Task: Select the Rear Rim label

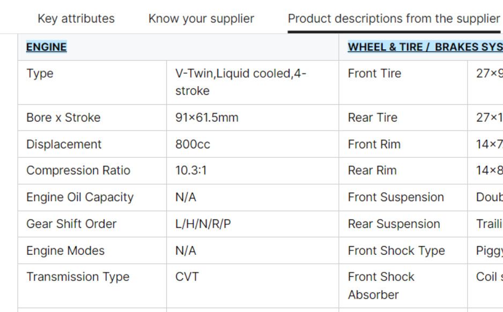Action: click(x=372, y=171)
